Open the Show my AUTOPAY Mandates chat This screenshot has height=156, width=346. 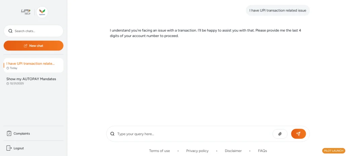point(31,81)
